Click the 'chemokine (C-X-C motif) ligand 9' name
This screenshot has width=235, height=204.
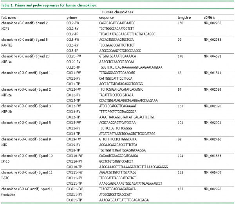(26, 139)
